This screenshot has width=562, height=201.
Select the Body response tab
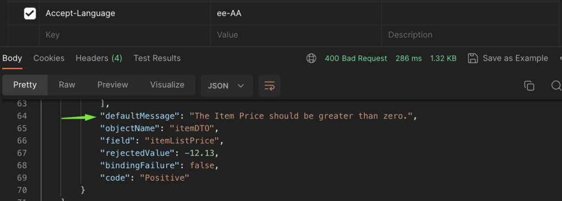12,58
